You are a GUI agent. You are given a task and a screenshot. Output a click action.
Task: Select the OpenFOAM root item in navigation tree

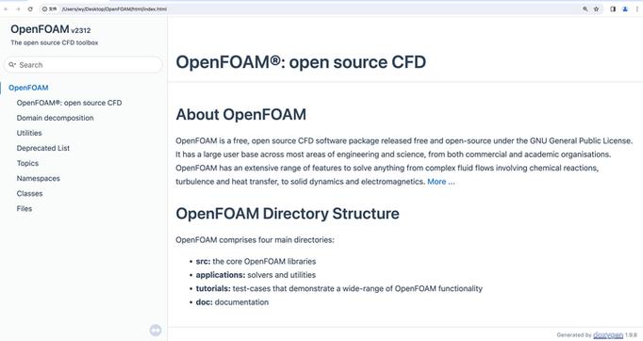pos(28,88)
